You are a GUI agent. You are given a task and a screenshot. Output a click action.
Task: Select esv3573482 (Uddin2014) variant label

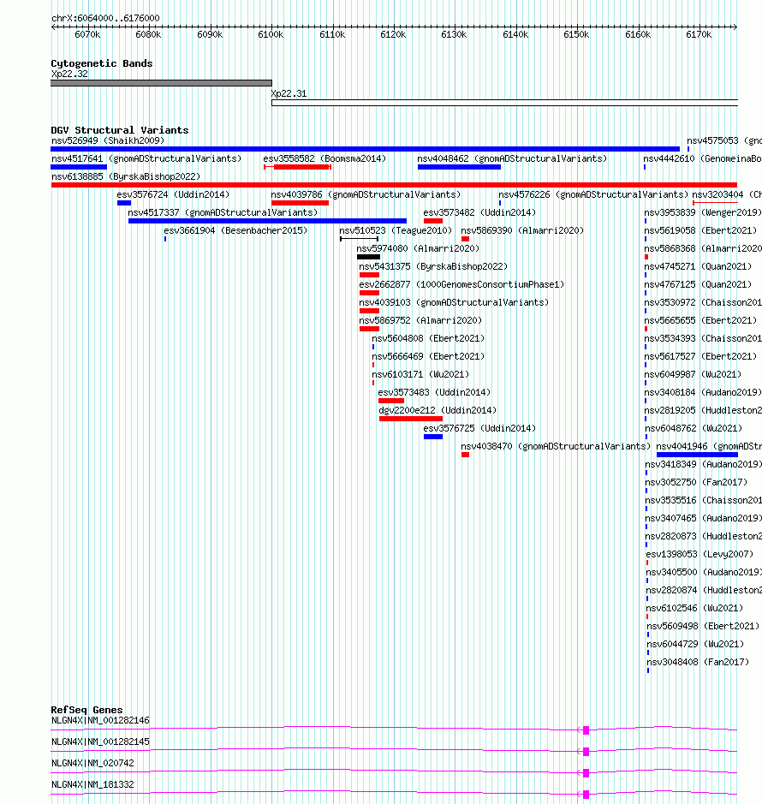479,212
